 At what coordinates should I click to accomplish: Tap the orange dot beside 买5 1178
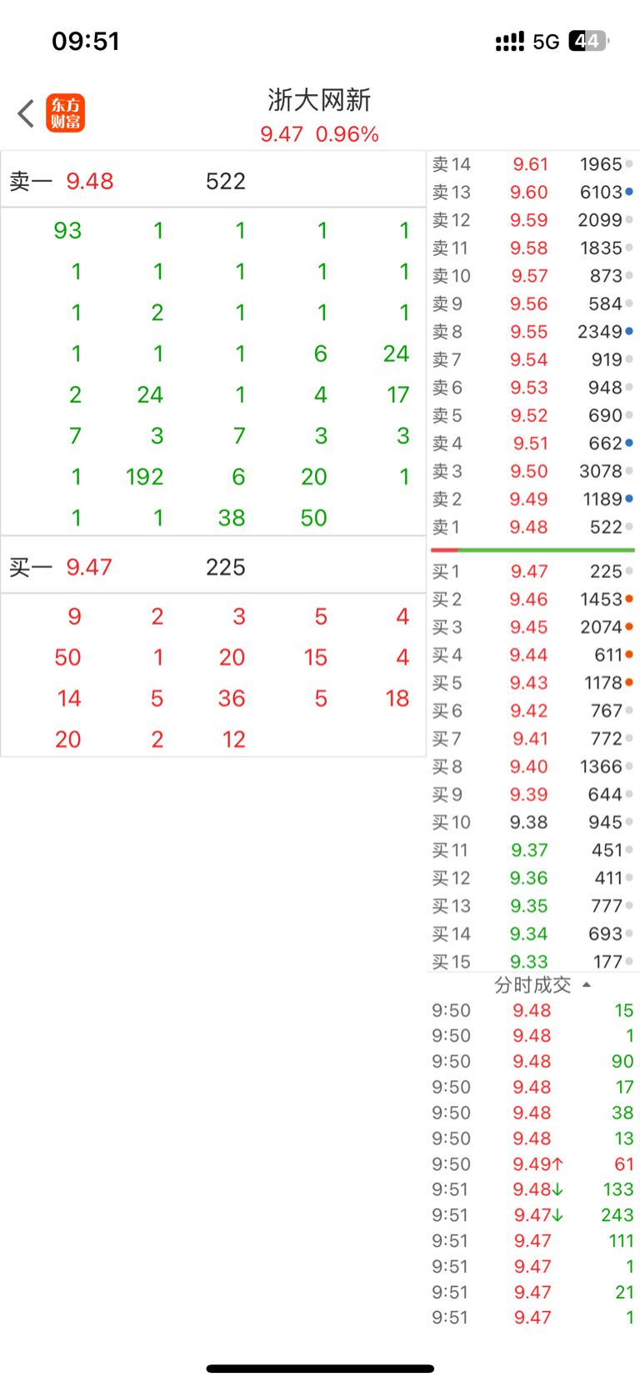pos(629,682)
